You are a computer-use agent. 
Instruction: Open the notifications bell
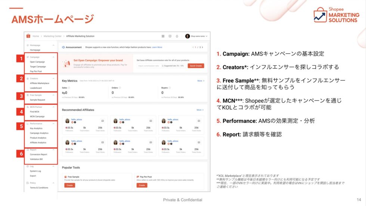pyautogui.click(x=177, y=36)
